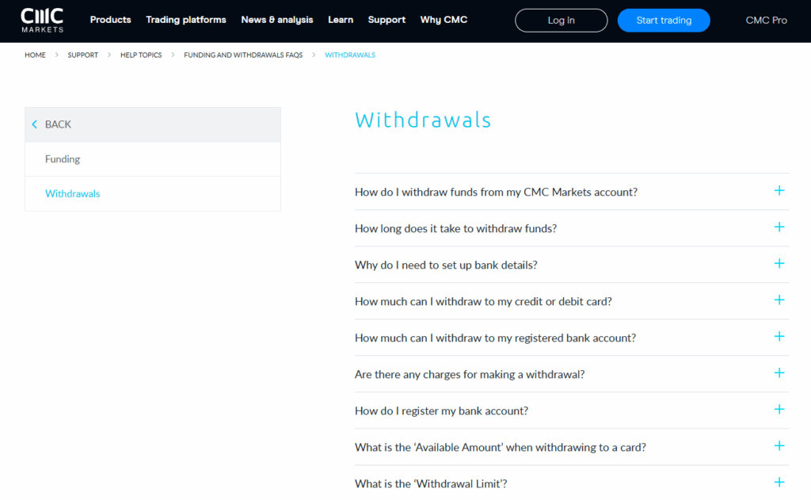Click plus icon next to registered bank account withdrawal question
This screenshot has height=500, width=811.
click(x=779, y=337)
